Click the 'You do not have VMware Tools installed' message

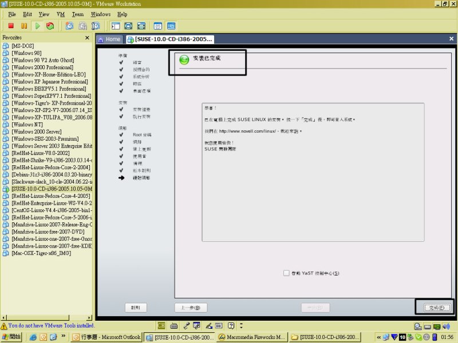point(52,325)
